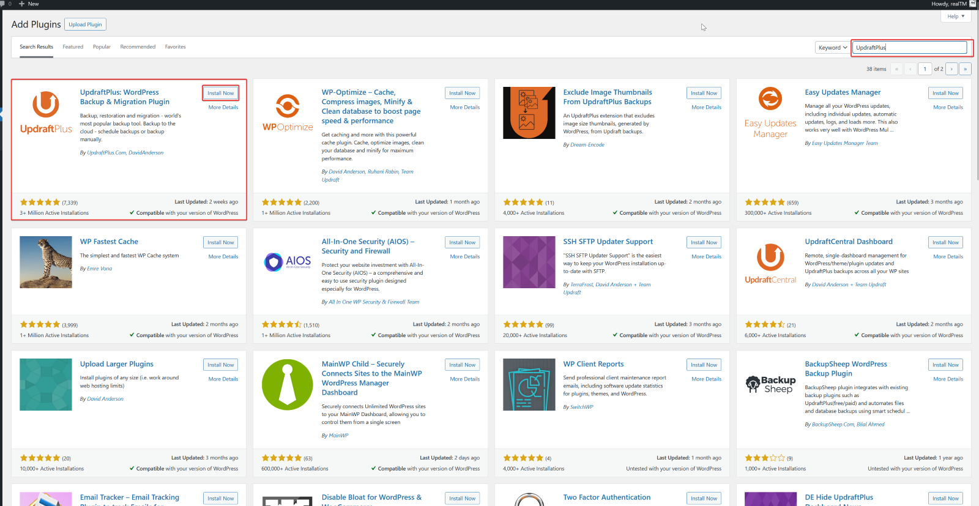Open author link MainWP
The width and height of the screenshot is (979, 506).
pyautogui.click(x=338, y=436)
